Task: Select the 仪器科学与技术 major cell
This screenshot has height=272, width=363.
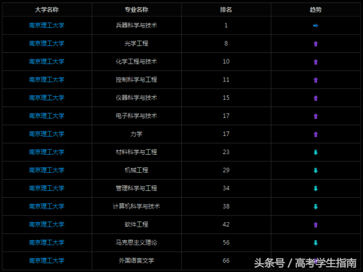Action: (x=136, y=97)
